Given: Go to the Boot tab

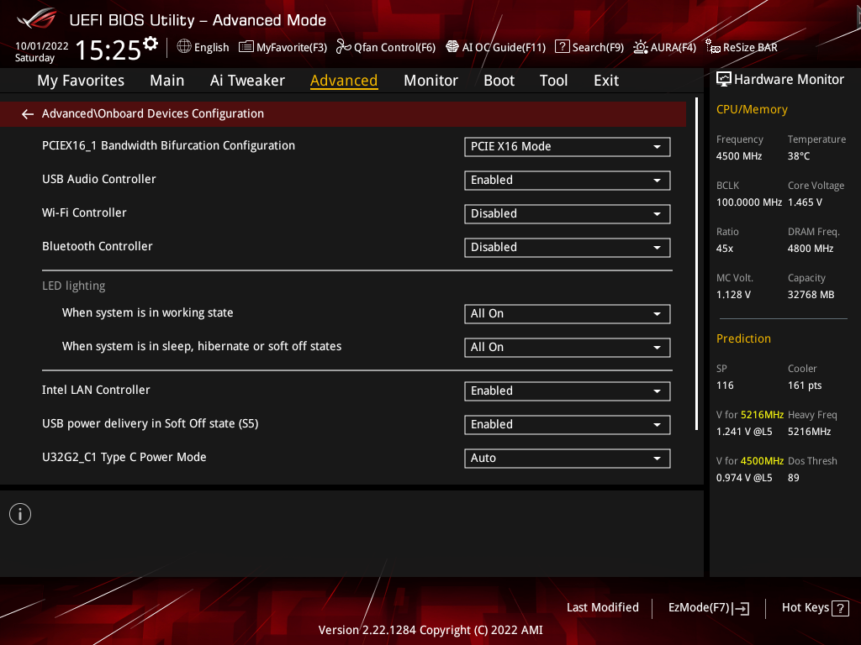Looking at the screenshot, I should [x=499, y=81].
